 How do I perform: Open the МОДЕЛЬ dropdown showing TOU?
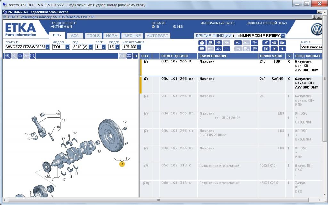(67, 47)
